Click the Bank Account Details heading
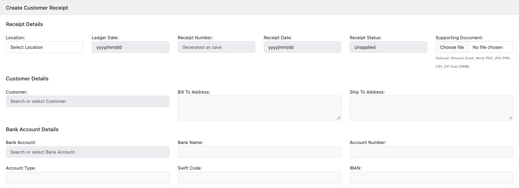519x188 pixels. (x=32, y=130)
